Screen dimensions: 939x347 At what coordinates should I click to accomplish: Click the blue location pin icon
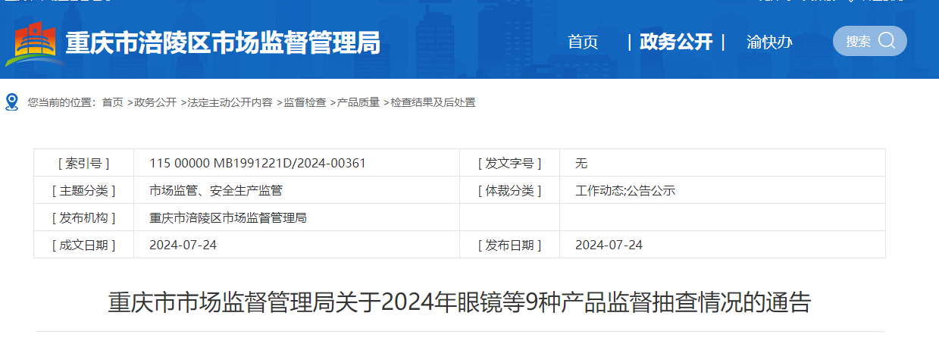point(11,102)
